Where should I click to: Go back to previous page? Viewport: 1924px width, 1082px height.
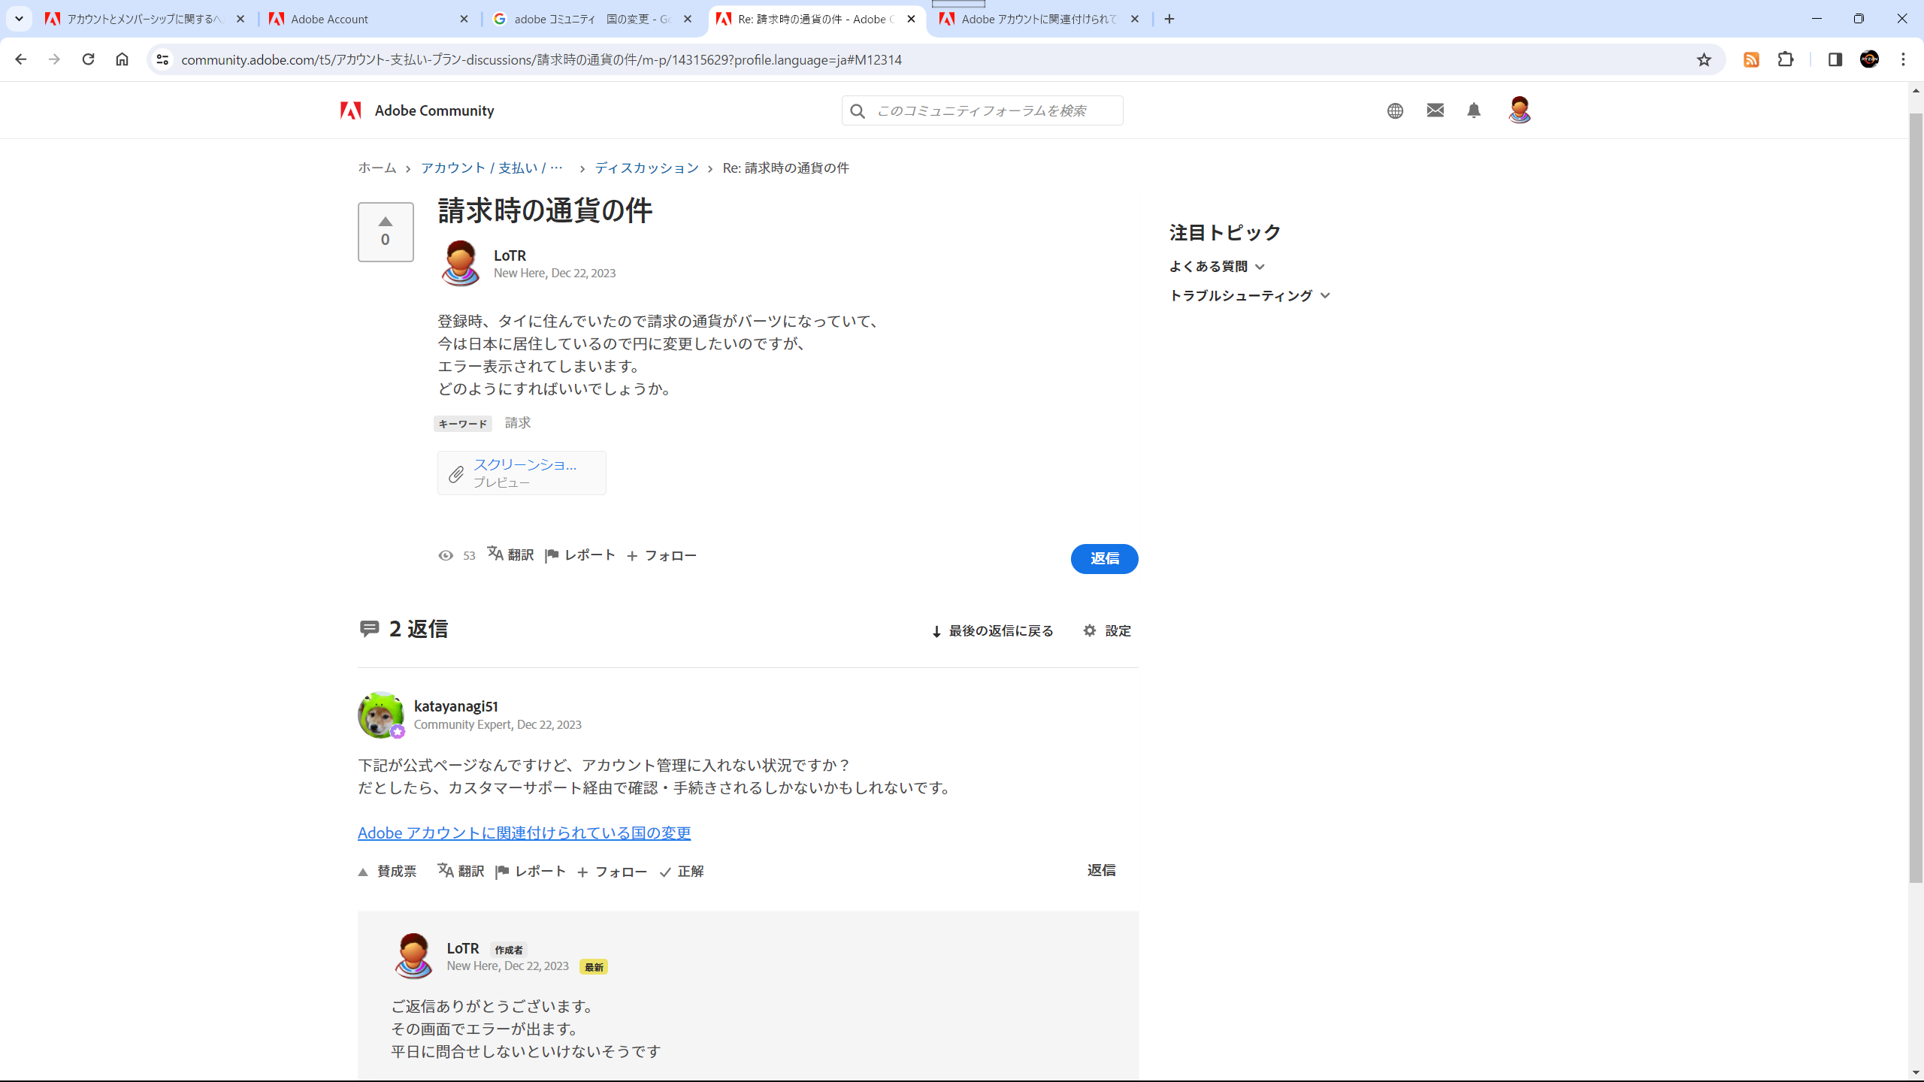tap(20, 59)
